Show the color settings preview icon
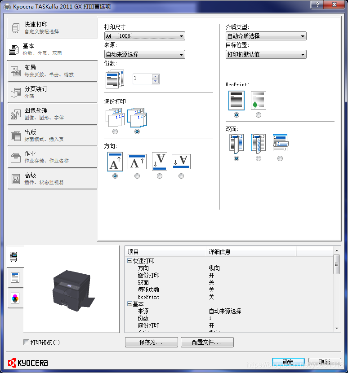The image size is (348, 373). click(15, 298)
